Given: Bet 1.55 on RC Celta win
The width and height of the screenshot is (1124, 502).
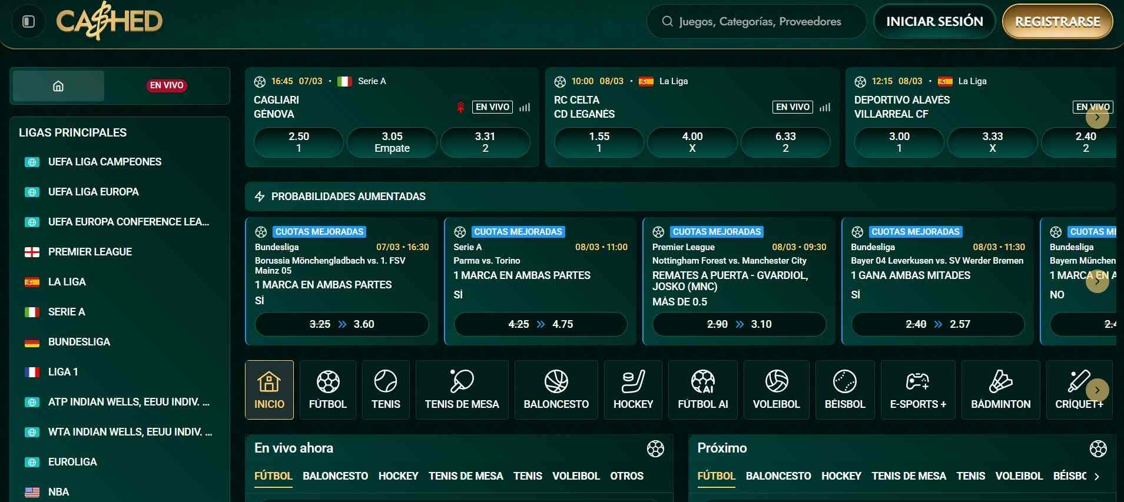Looking at the screenshot, I should [x=599, y=142].
